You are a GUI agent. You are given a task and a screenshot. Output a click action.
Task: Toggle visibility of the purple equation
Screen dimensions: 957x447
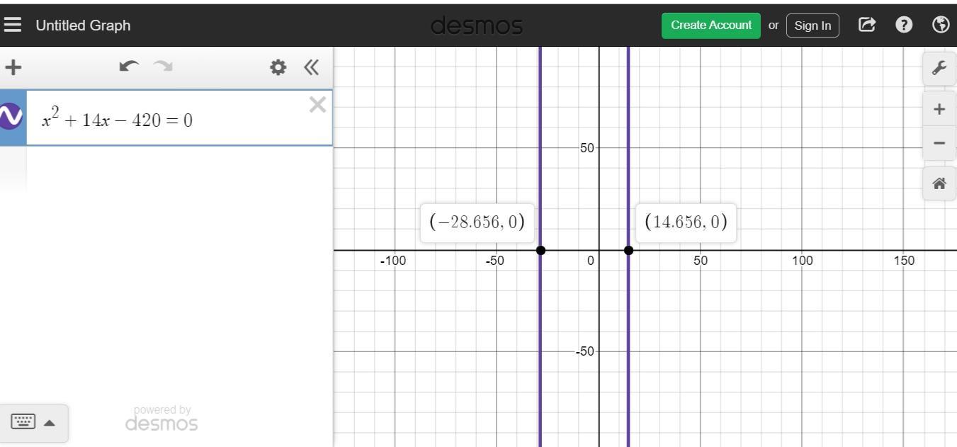click(x=10, y=116)
